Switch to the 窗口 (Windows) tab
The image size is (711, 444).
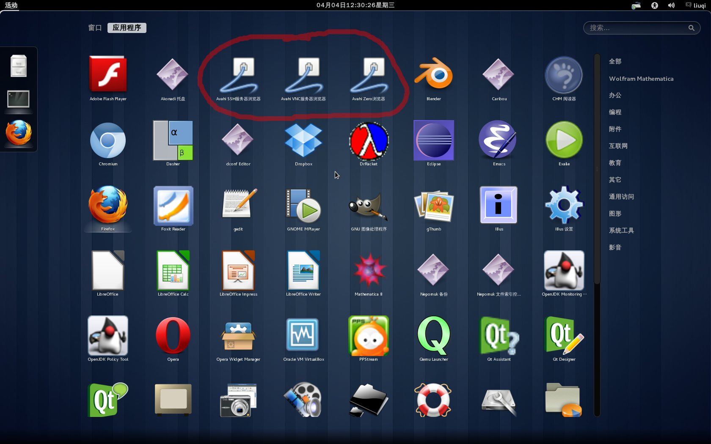pos(95,28)
